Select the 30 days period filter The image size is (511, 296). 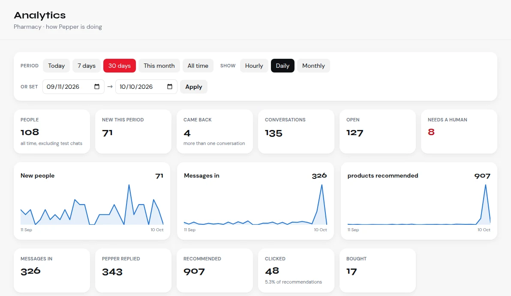120,66
